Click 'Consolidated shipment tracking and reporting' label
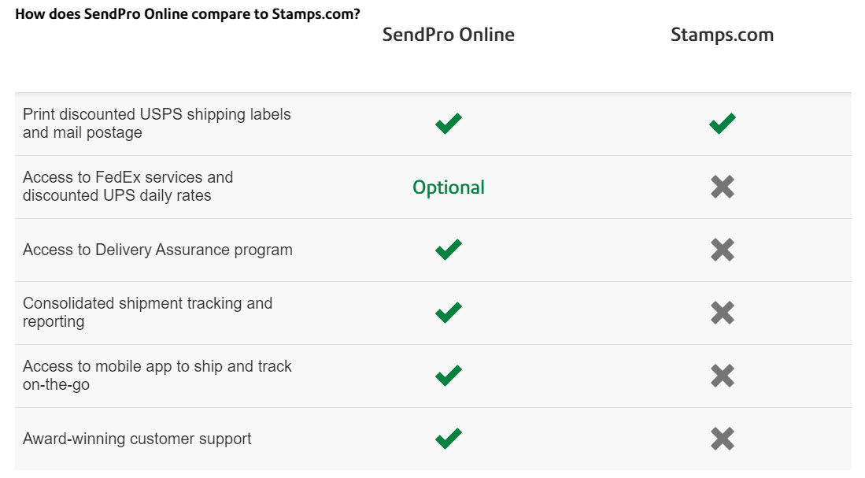Image resolution: width=865 pixels, height=478 pixels. pos(147,312)
